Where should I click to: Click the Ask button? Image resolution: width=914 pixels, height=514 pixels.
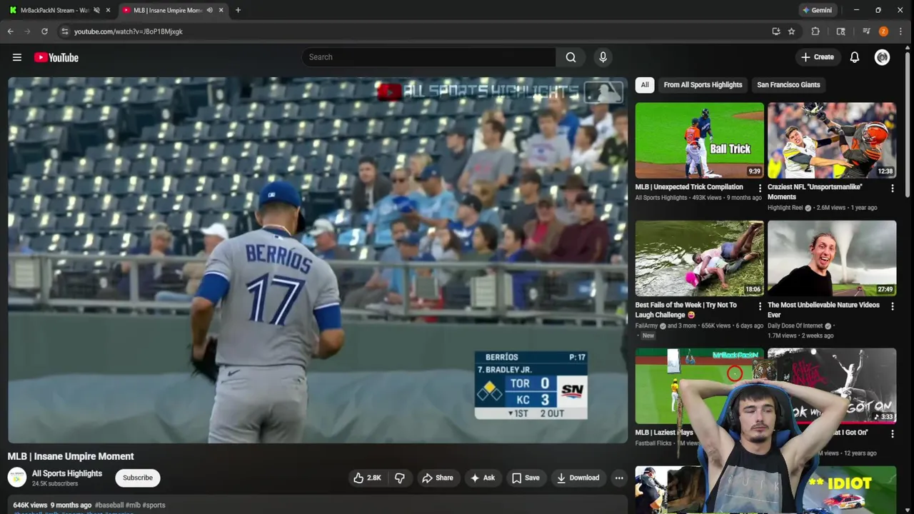pyautogui.click(x=482, y=478)
